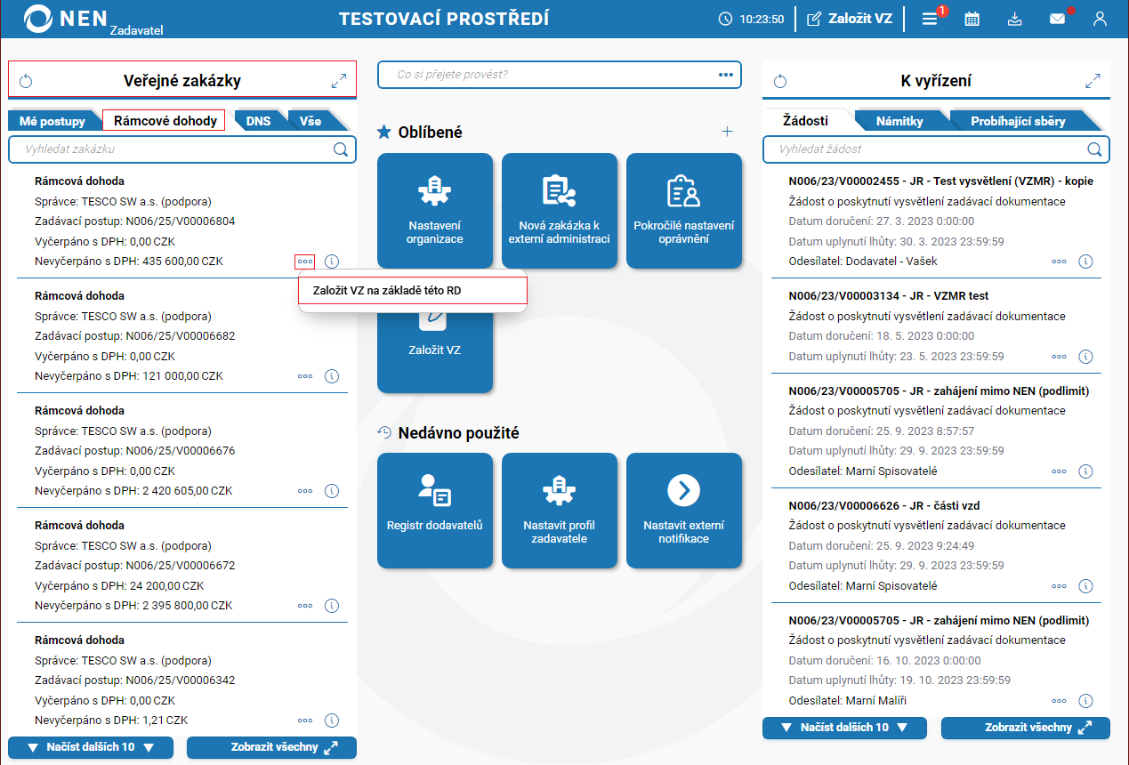The width and height of the screenshot is (1129, 765).
Task: Click text Nevyčerpáno s DPH: 435 600,00 CZK
Action: pos(129,262)
